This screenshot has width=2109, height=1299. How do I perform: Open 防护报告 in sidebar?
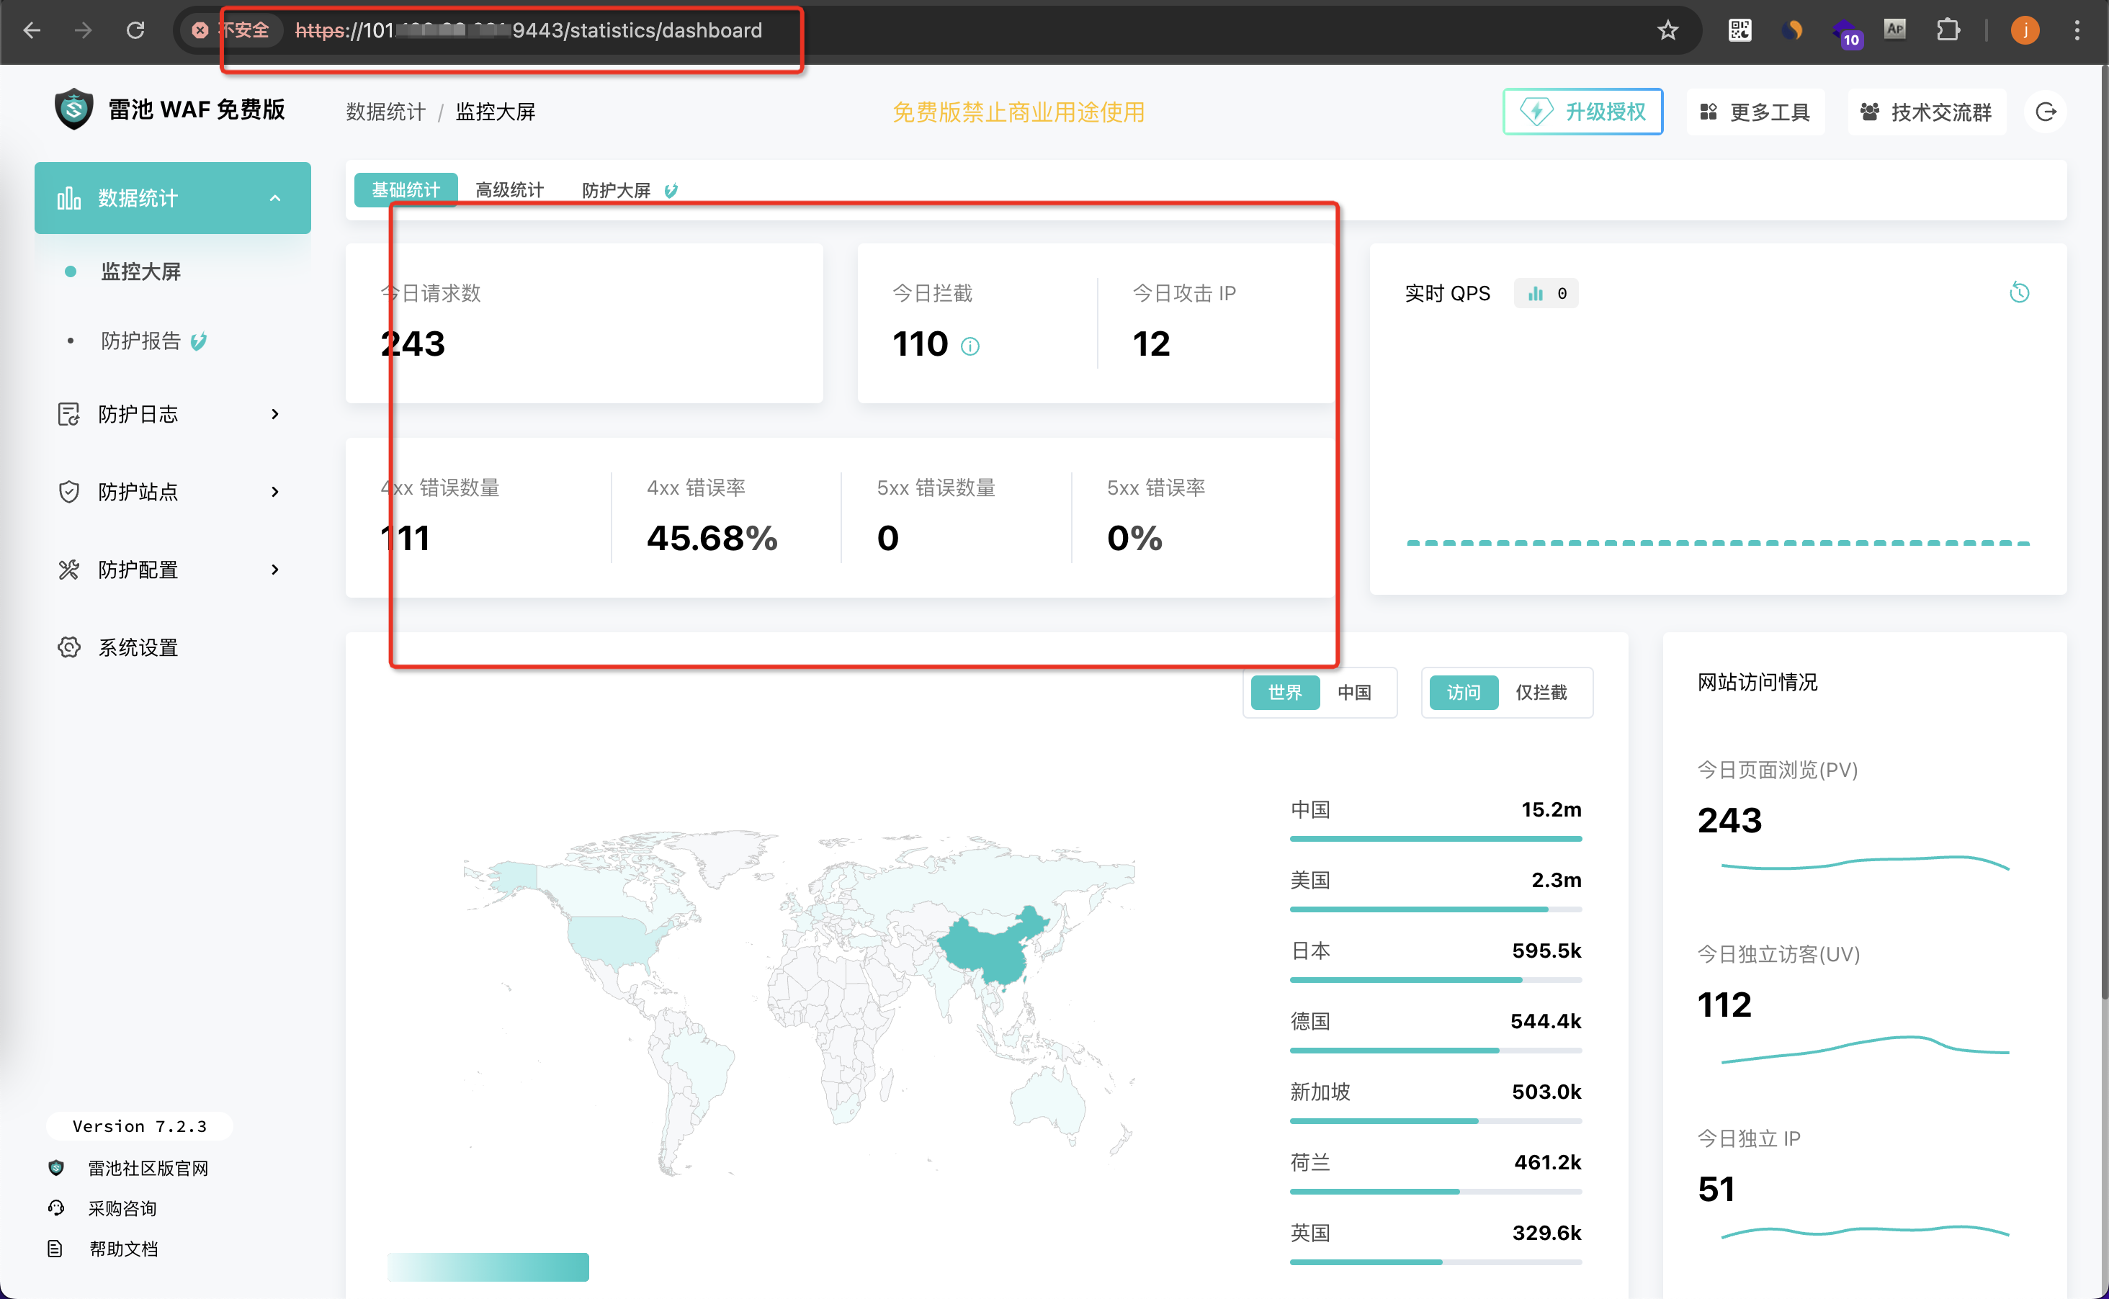coord(141,341)
